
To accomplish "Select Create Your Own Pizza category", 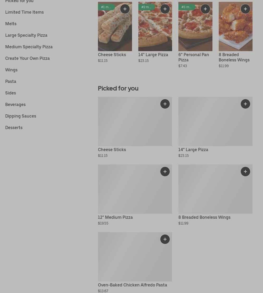I will point(28,58).
